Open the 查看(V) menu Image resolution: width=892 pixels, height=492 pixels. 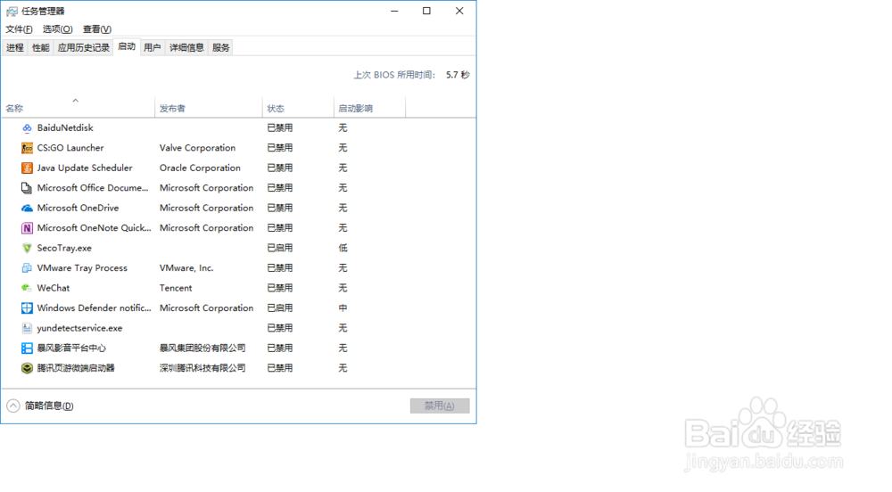96,29
